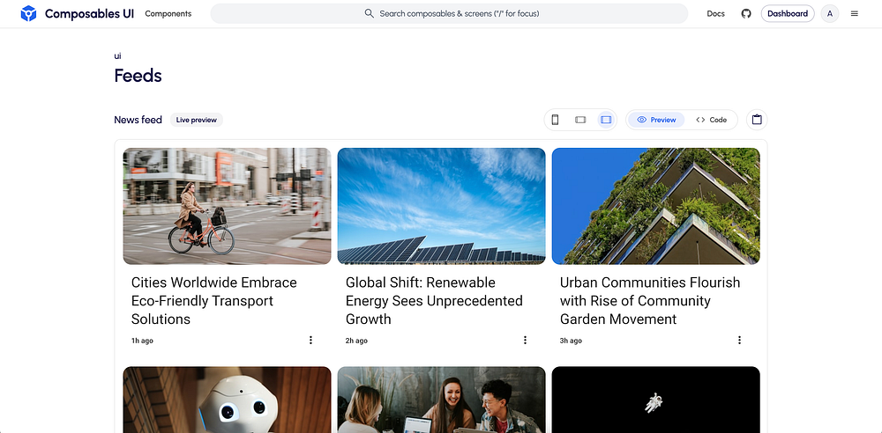Viewport: 882px width, 433px height.
Task: Select the Preview tab
Action: point(656,120)
